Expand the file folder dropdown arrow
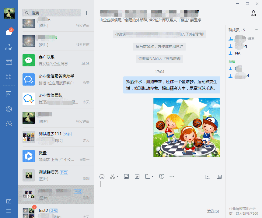Screen dimensions: 262x218 pyautogui.click(x=152, y=177)
